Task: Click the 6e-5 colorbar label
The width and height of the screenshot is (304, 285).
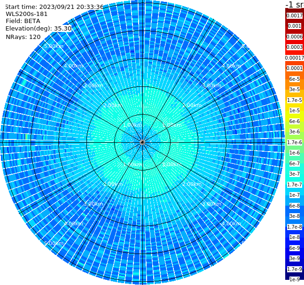Action: 295,79
